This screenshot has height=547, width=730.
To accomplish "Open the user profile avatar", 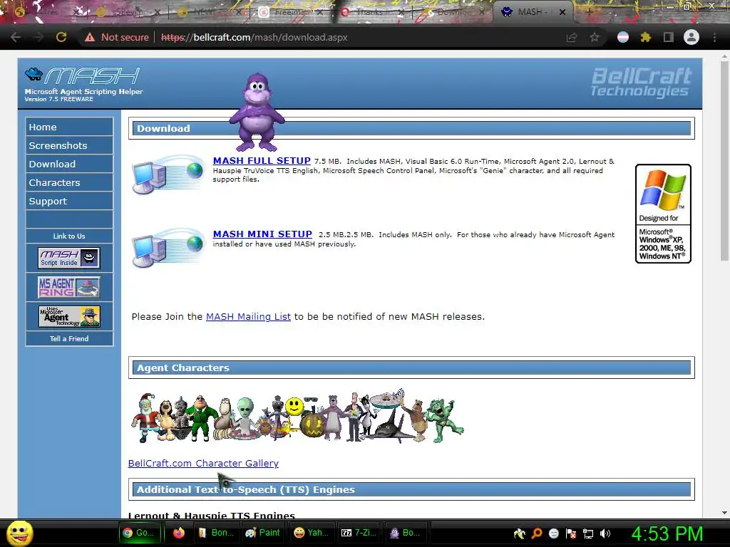I will pyautogui.click(x=692, y=37).
